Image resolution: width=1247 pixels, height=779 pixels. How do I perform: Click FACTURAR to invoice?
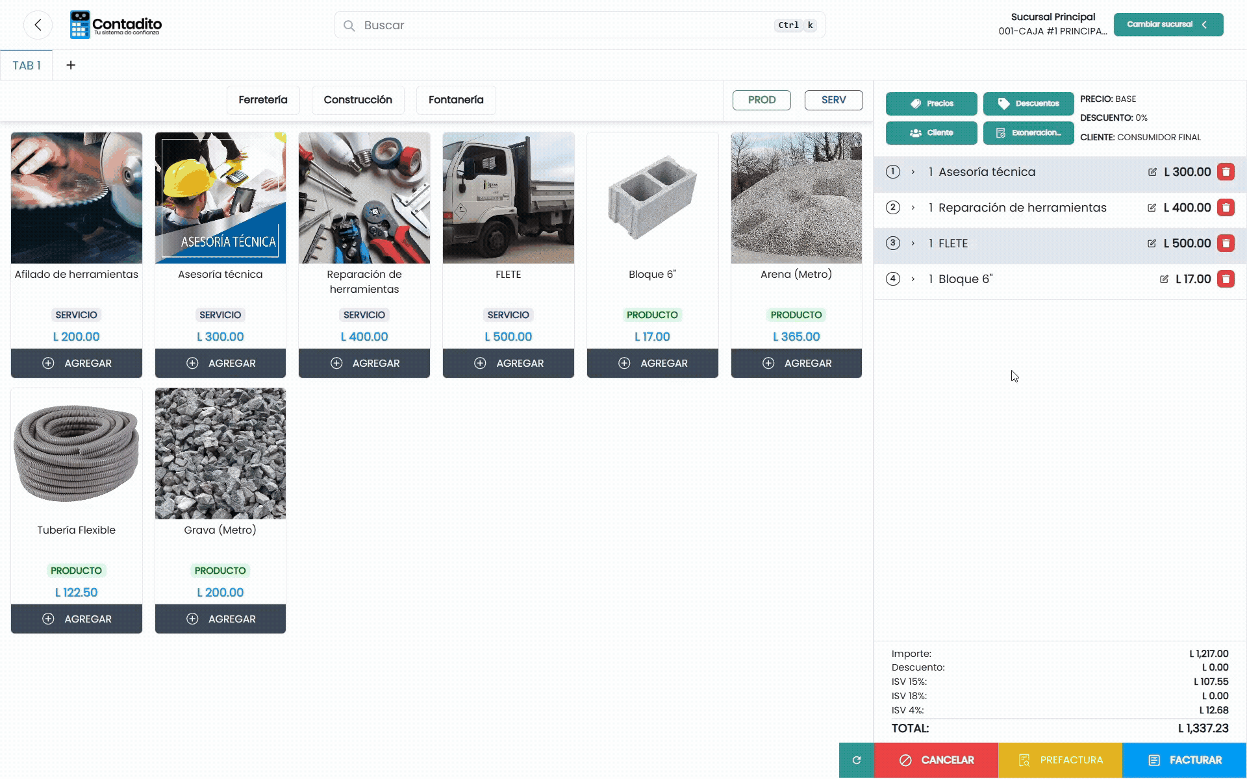click(x=1184, y=760)
